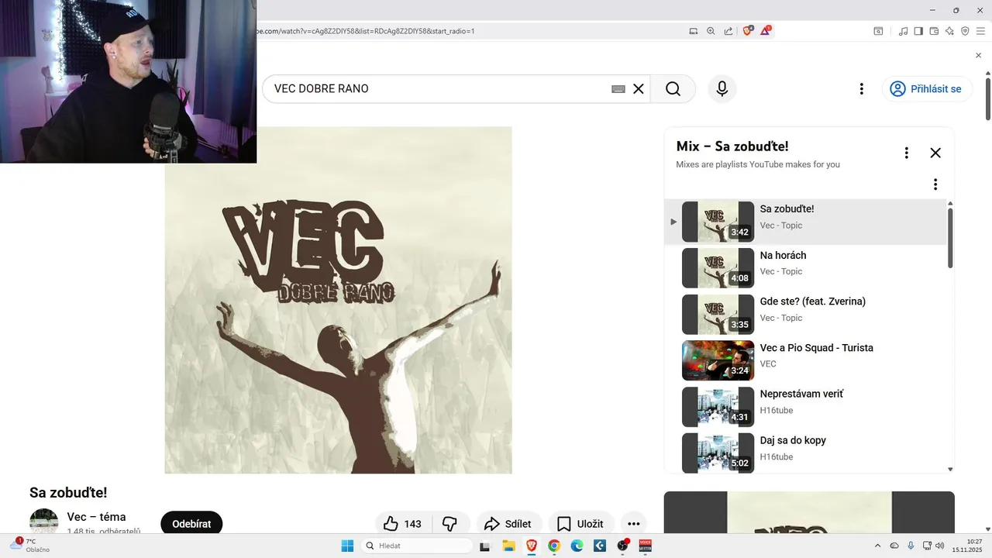Close the notification bar X below toolbar
Viewport: 992px width, 558px height.
tap(978, 56)
